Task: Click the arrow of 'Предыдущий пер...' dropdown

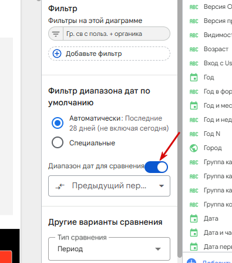Action: pyautogui.click(x=162, y=186)
